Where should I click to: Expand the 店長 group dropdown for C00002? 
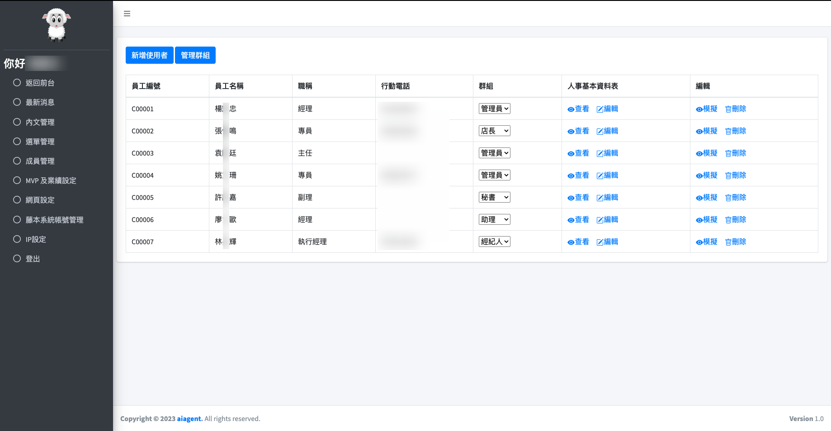494,131
